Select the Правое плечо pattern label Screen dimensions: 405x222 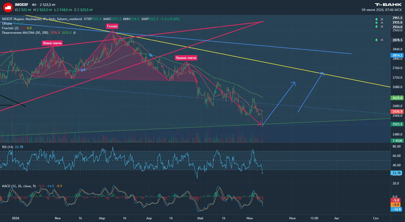[186, 58]
